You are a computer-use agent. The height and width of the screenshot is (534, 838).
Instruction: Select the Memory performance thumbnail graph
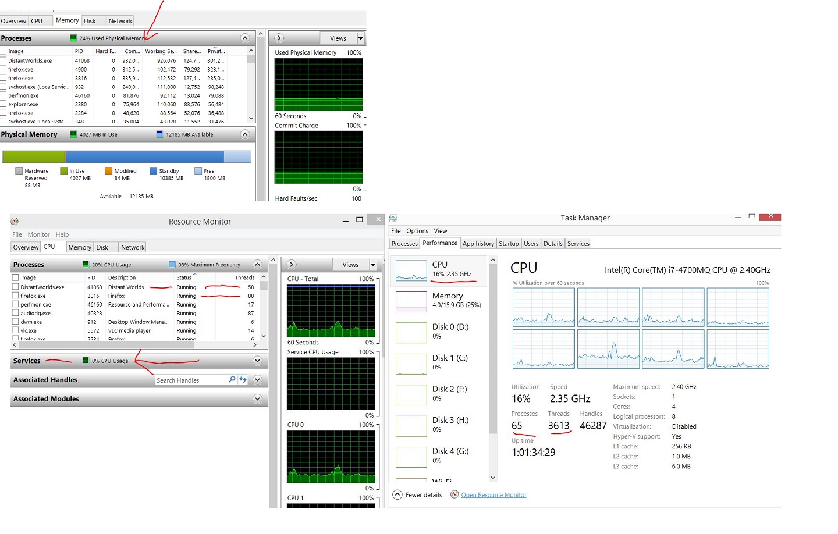pos(411,301)
